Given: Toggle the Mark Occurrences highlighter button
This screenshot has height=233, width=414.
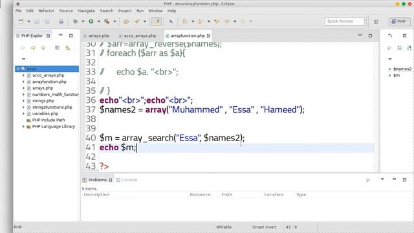Looking at the screenshot, I should pos(157,21).
